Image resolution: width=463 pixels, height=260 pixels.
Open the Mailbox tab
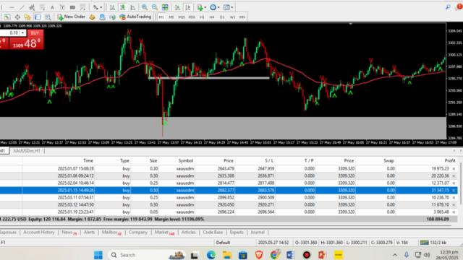coord(111,233)
